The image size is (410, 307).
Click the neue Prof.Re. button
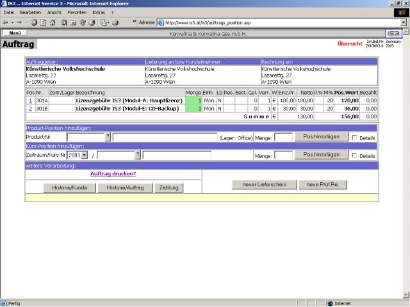pyautogui.click(x=323, y=185)
